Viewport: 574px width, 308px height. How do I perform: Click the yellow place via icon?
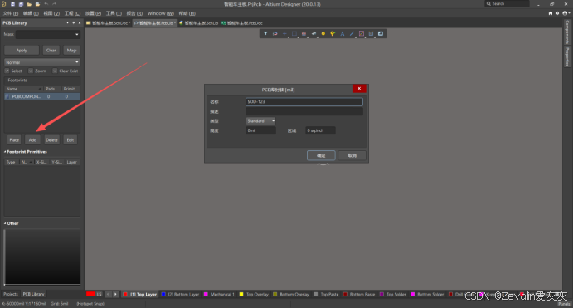pos(323,34)
